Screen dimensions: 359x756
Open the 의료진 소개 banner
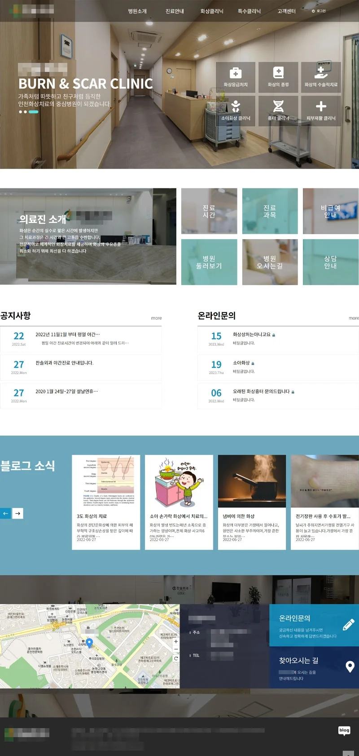tap(88, 236)
